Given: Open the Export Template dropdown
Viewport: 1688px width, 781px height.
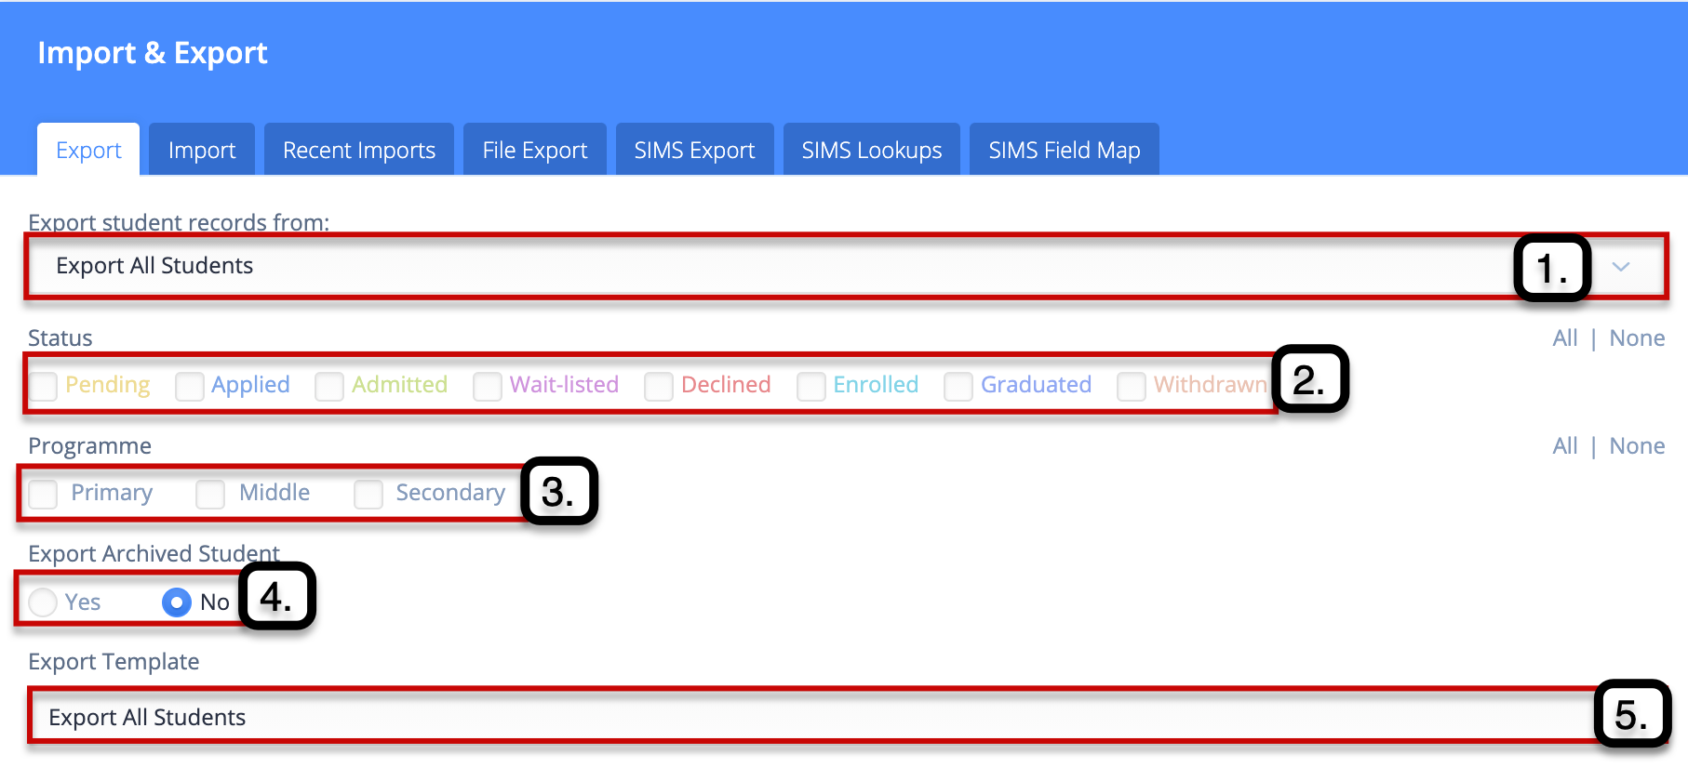Looking at the screenshot, I should pyautogui.click(x=810, y=717).
